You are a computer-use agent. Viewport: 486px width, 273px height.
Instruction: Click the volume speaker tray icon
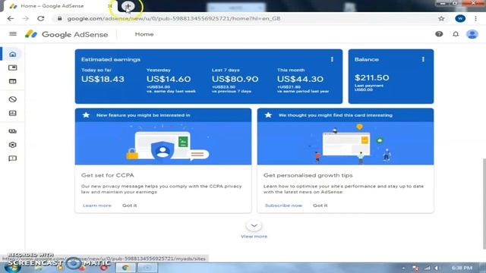coord(437,268)
